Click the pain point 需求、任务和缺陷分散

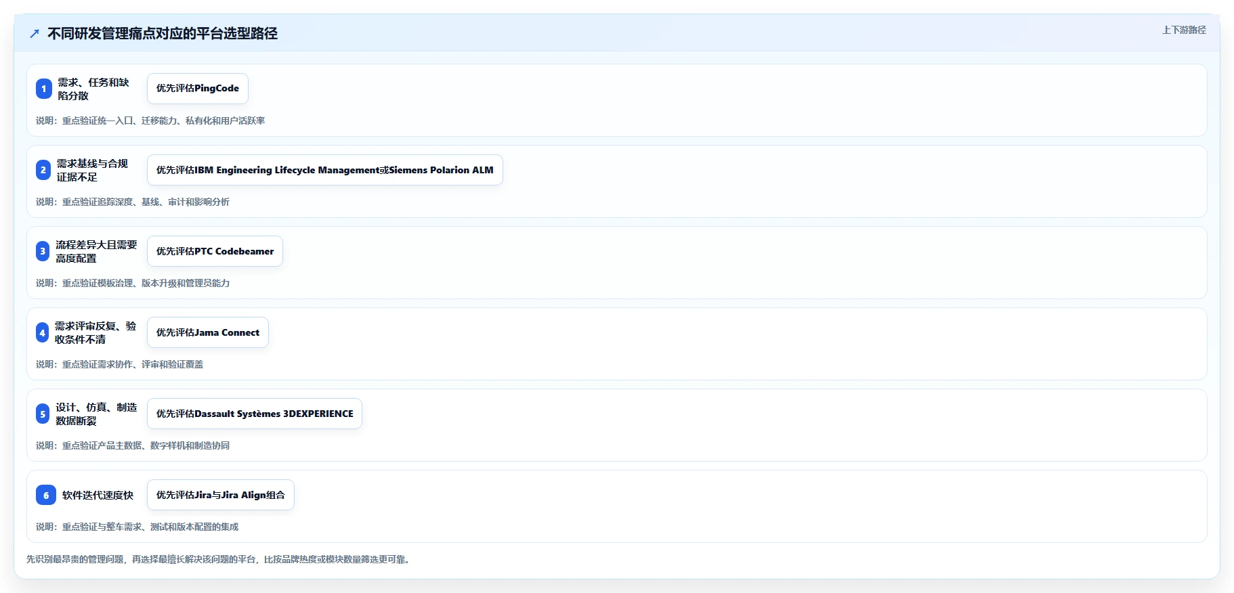[93, 89]
